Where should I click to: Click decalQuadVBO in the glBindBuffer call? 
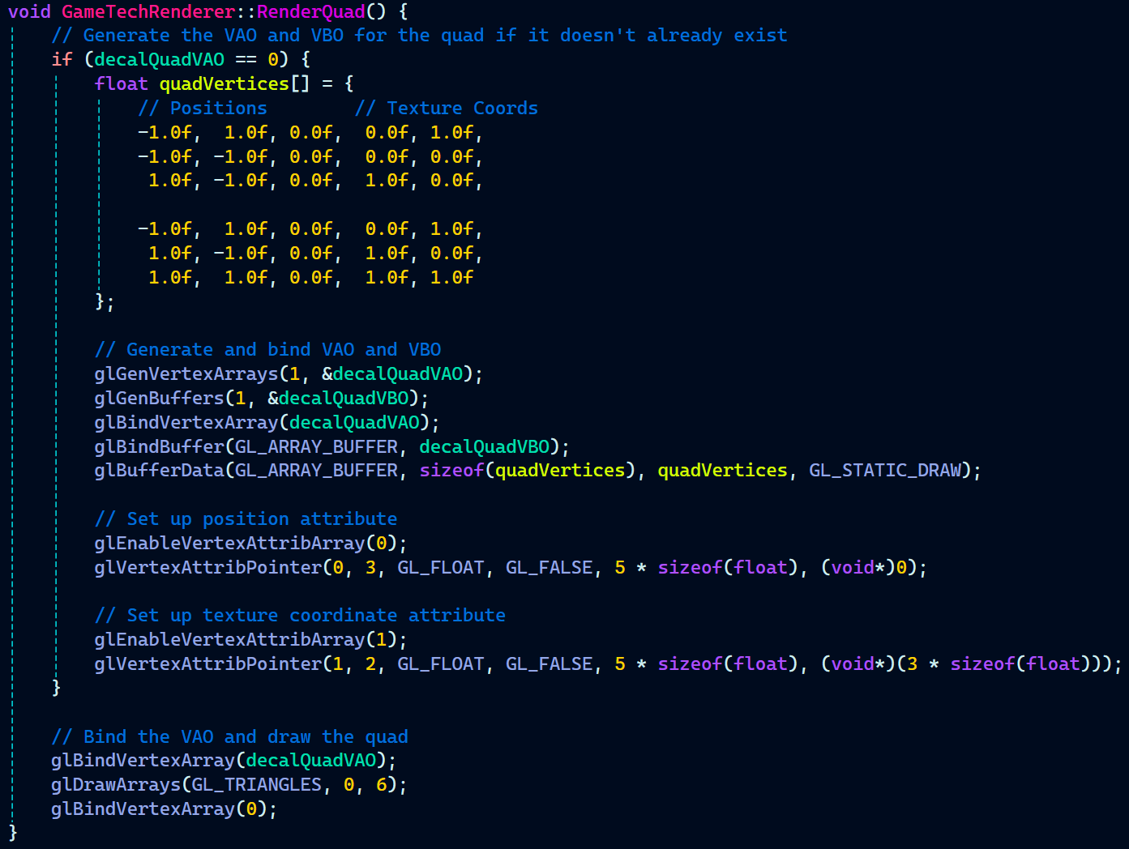coord(484,446)
